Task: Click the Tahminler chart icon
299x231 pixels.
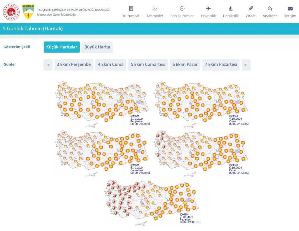Action: pyautogui.click(x=155, y=8)
